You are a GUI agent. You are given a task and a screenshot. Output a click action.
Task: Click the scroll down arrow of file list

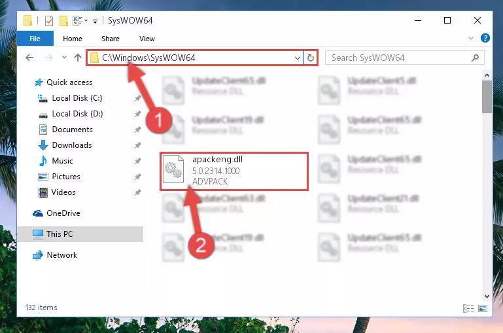click(x=487, y=296)
